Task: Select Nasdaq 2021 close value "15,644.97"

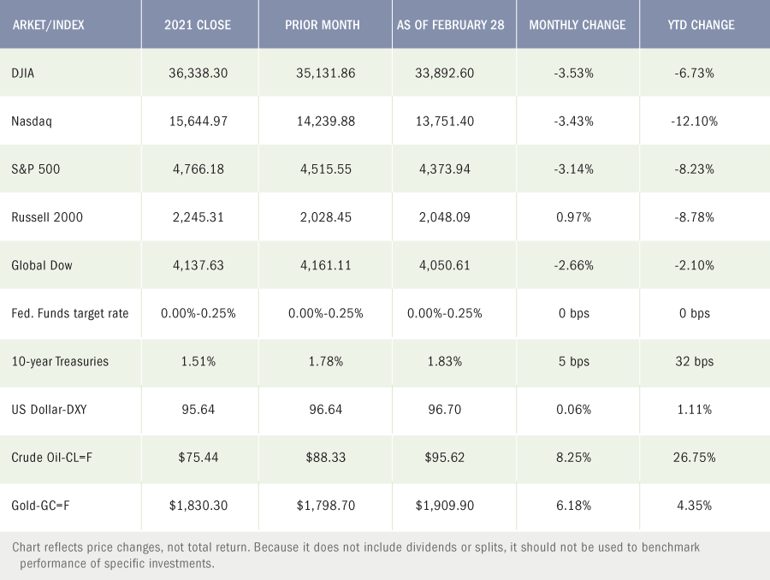Action: (198, 121)
